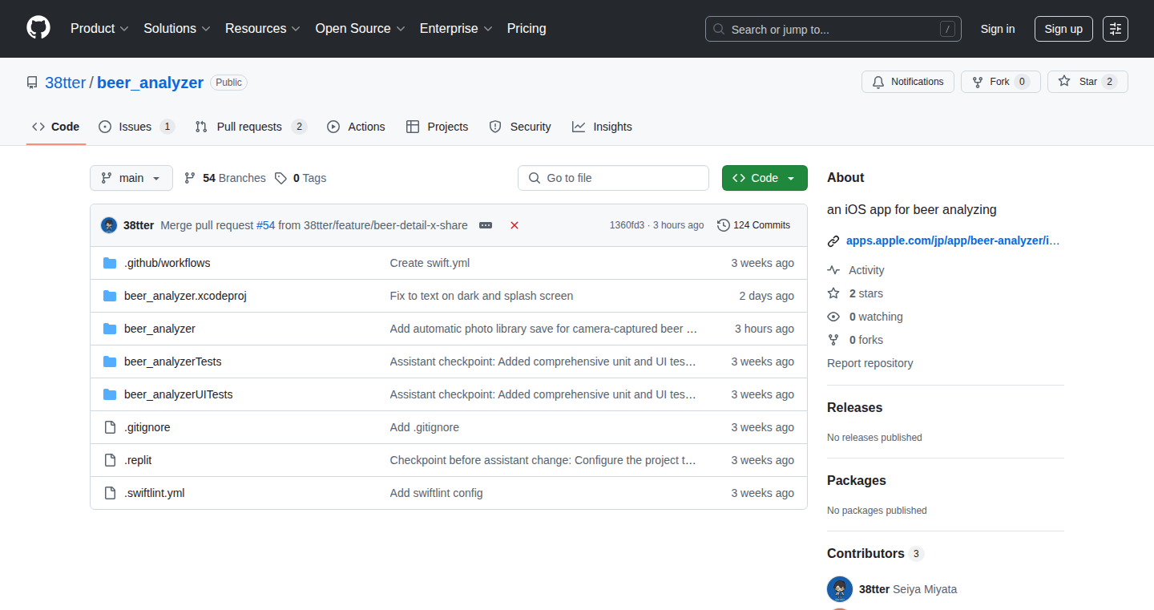
Task: Click the beer_analyzerUITests folder icon
Action: (x=110, y=394)
